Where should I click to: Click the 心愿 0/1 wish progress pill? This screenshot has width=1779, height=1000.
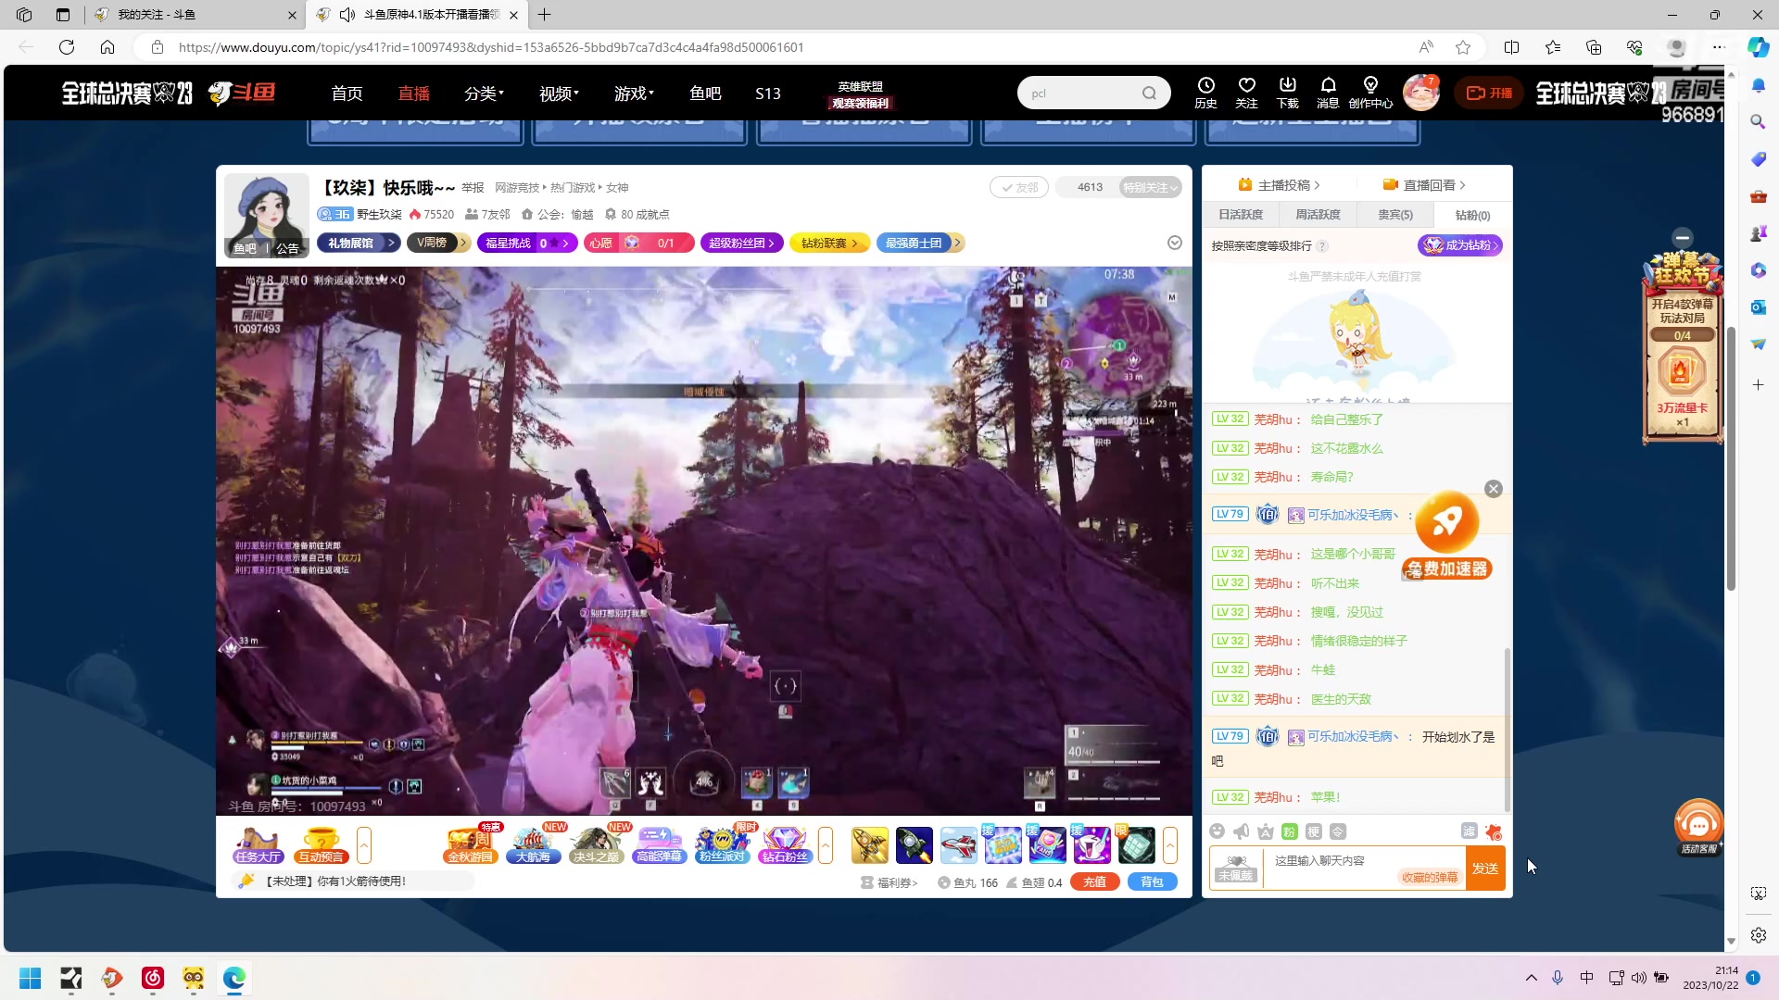pyautogui.click(x=638, y=243)
